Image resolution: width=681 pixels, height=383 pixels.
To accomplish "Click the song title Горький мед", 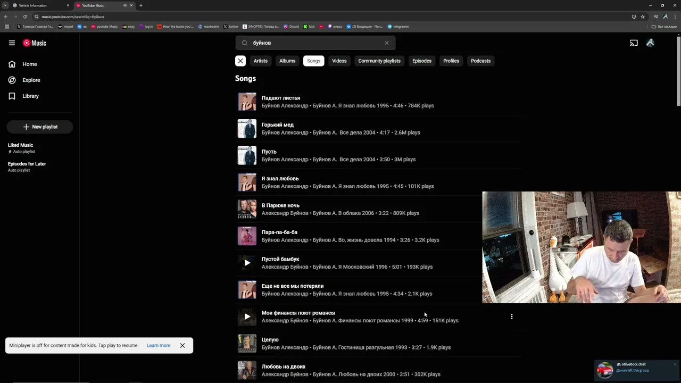I will click(x=278, y=124).
